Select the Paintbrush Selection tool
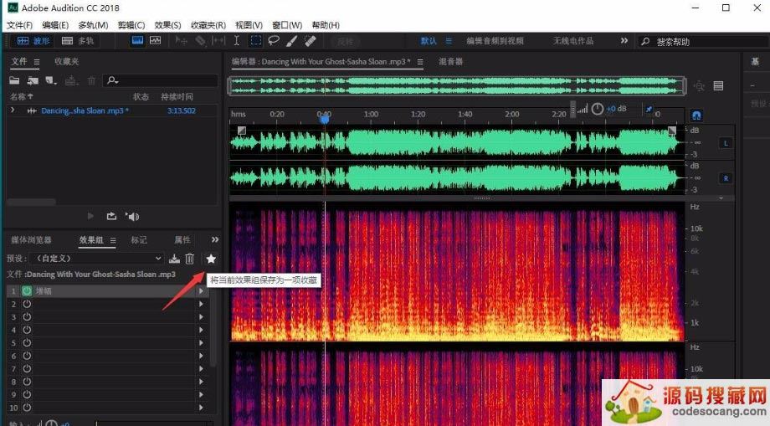 point(291,40)
